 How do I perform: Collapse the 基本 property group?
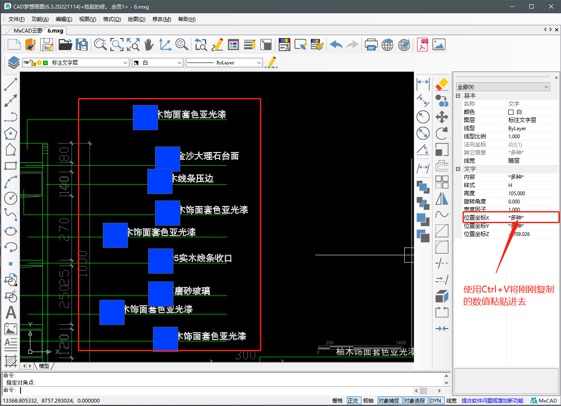(x=458, y=96)
